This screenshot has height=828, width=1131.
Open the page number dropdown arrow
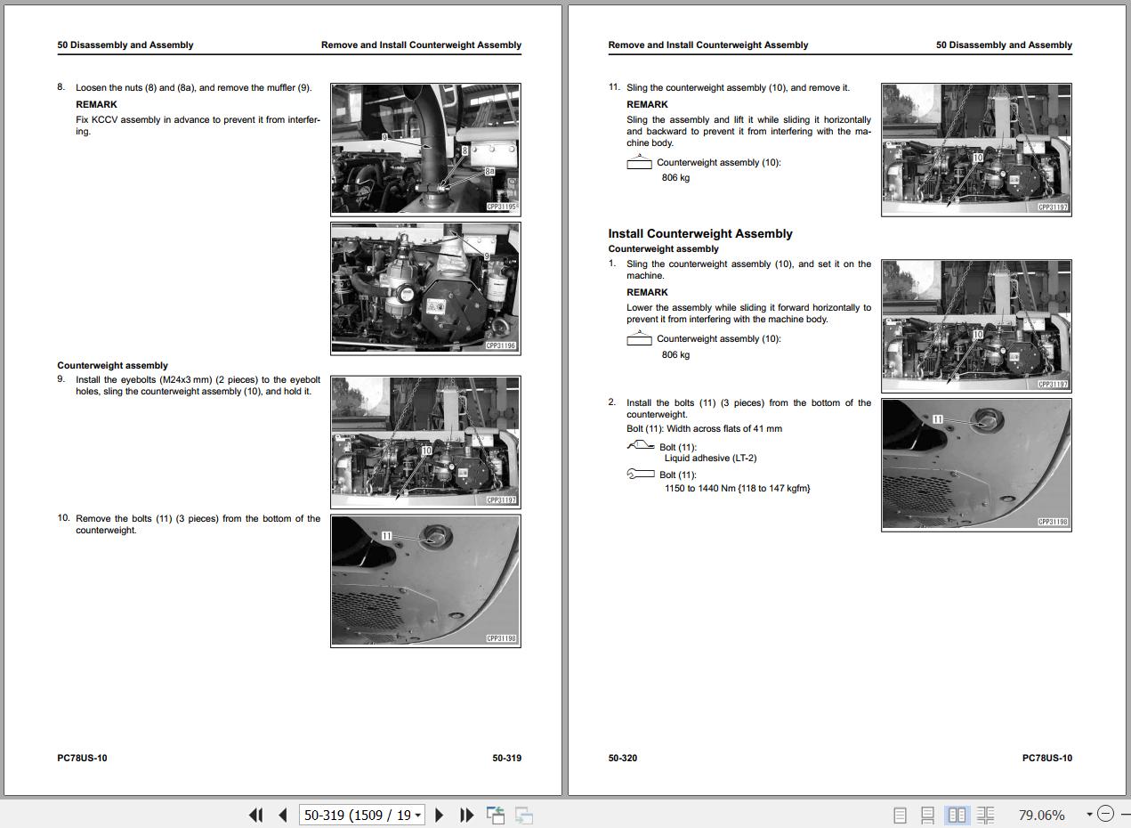[418, 815]
